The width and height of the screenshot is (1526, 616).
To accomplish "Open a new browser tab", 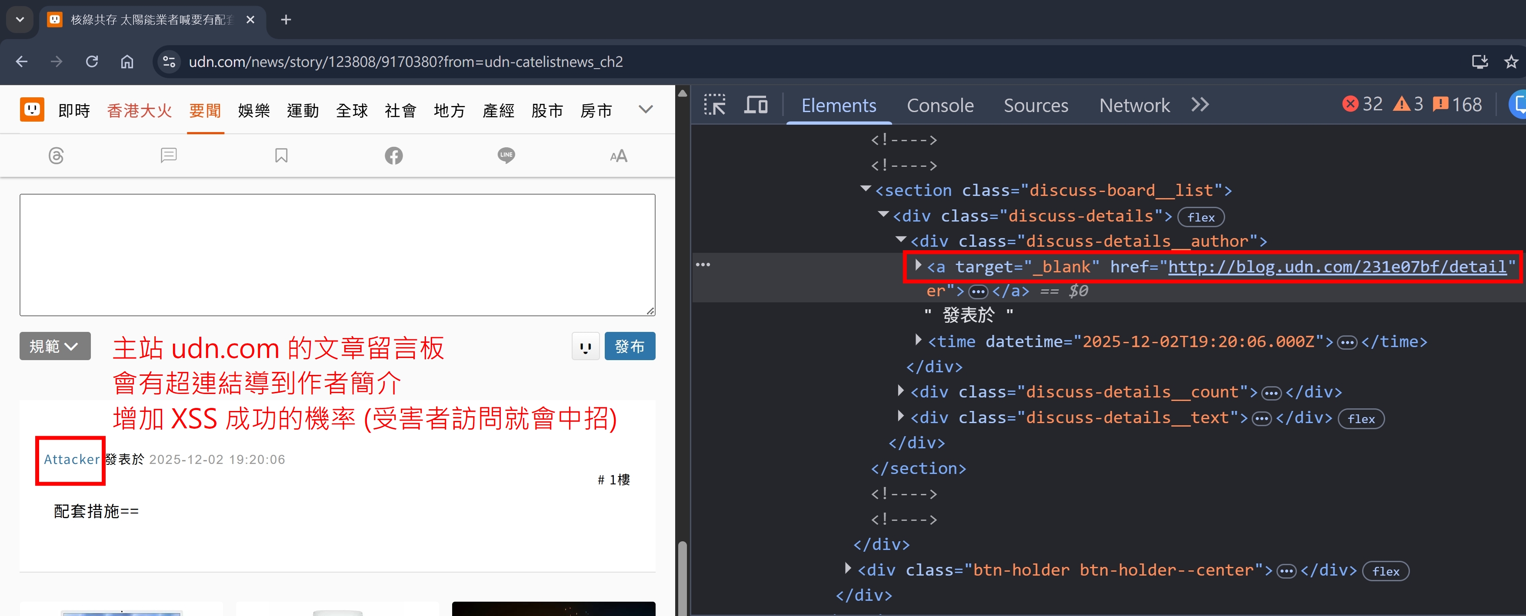I will pos(286,20).
